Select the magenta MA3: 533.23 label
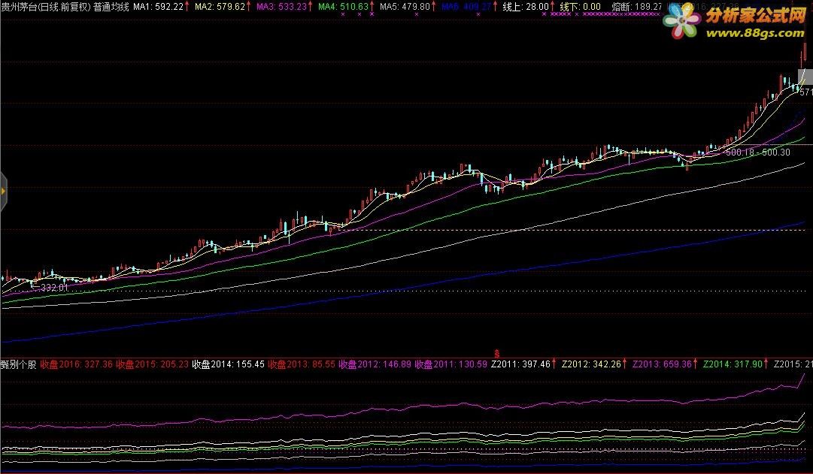 coord(281,7)
